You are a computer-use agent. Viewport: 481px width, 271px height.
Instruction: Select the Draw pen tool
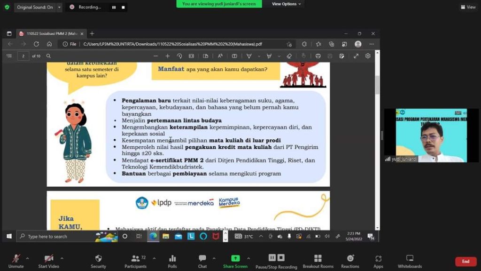click(249, 56)
